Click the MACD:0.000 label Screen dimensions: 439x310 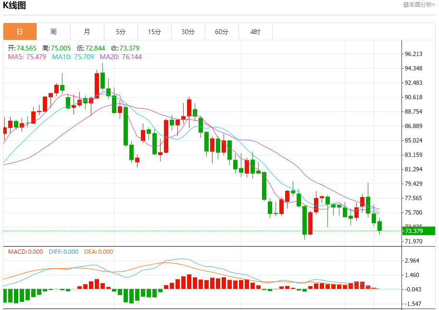pos(25,251)
